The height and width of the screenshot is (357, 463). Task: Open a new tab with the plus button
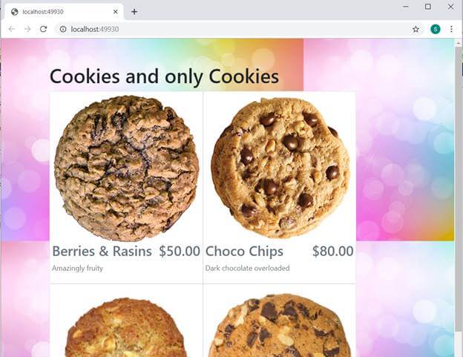click(134, 12)
